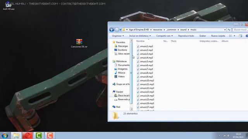Select the file xmusic8.mp3
The image size is (248, 139).
click(145, 73)
